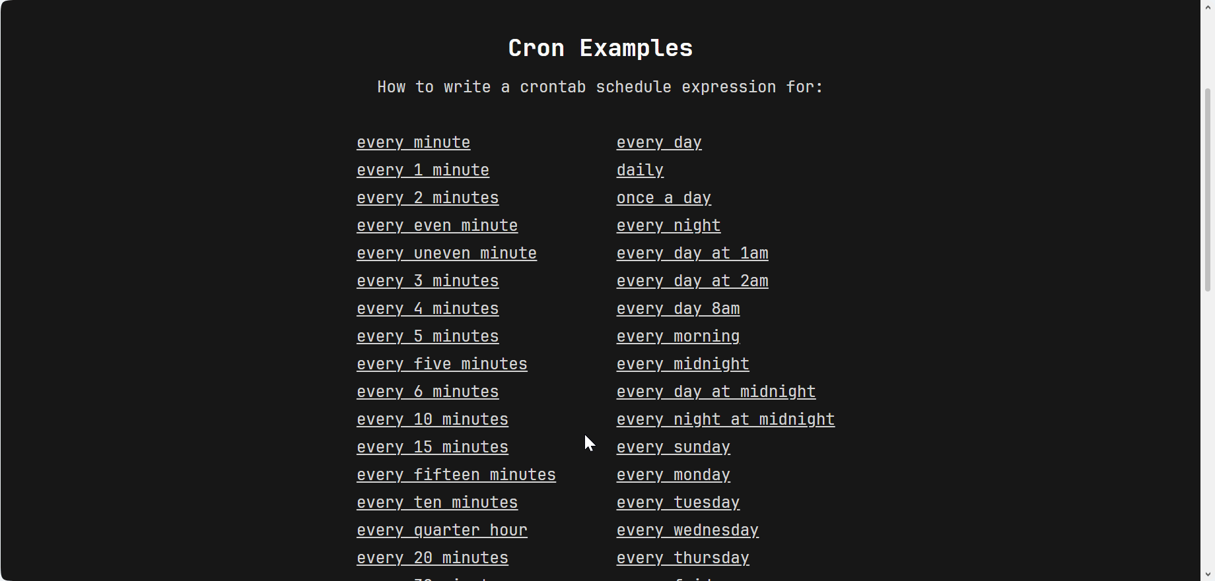Viewport: 1215px width, 581px height.
Task: Open the "every quarter hour" example
Action: [x=442, y=530]
